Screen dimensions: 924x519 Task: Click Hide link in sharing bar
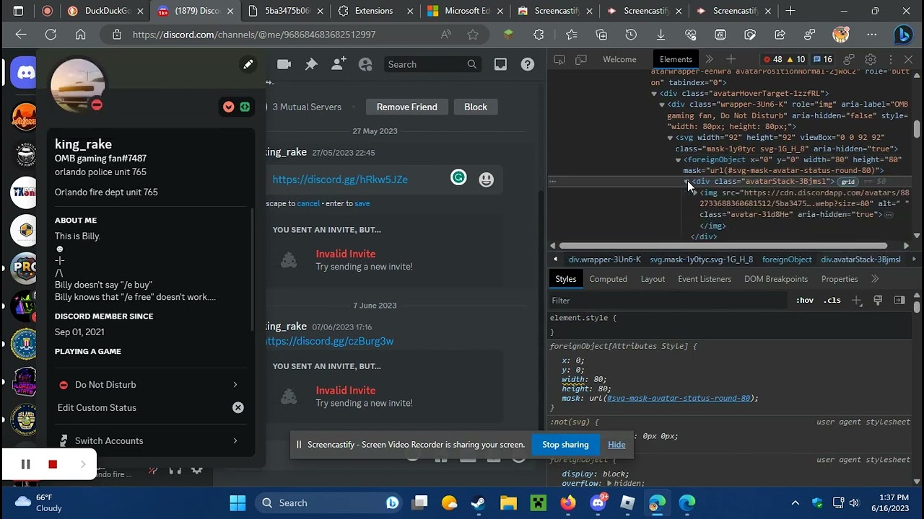[x=616, y=445]
